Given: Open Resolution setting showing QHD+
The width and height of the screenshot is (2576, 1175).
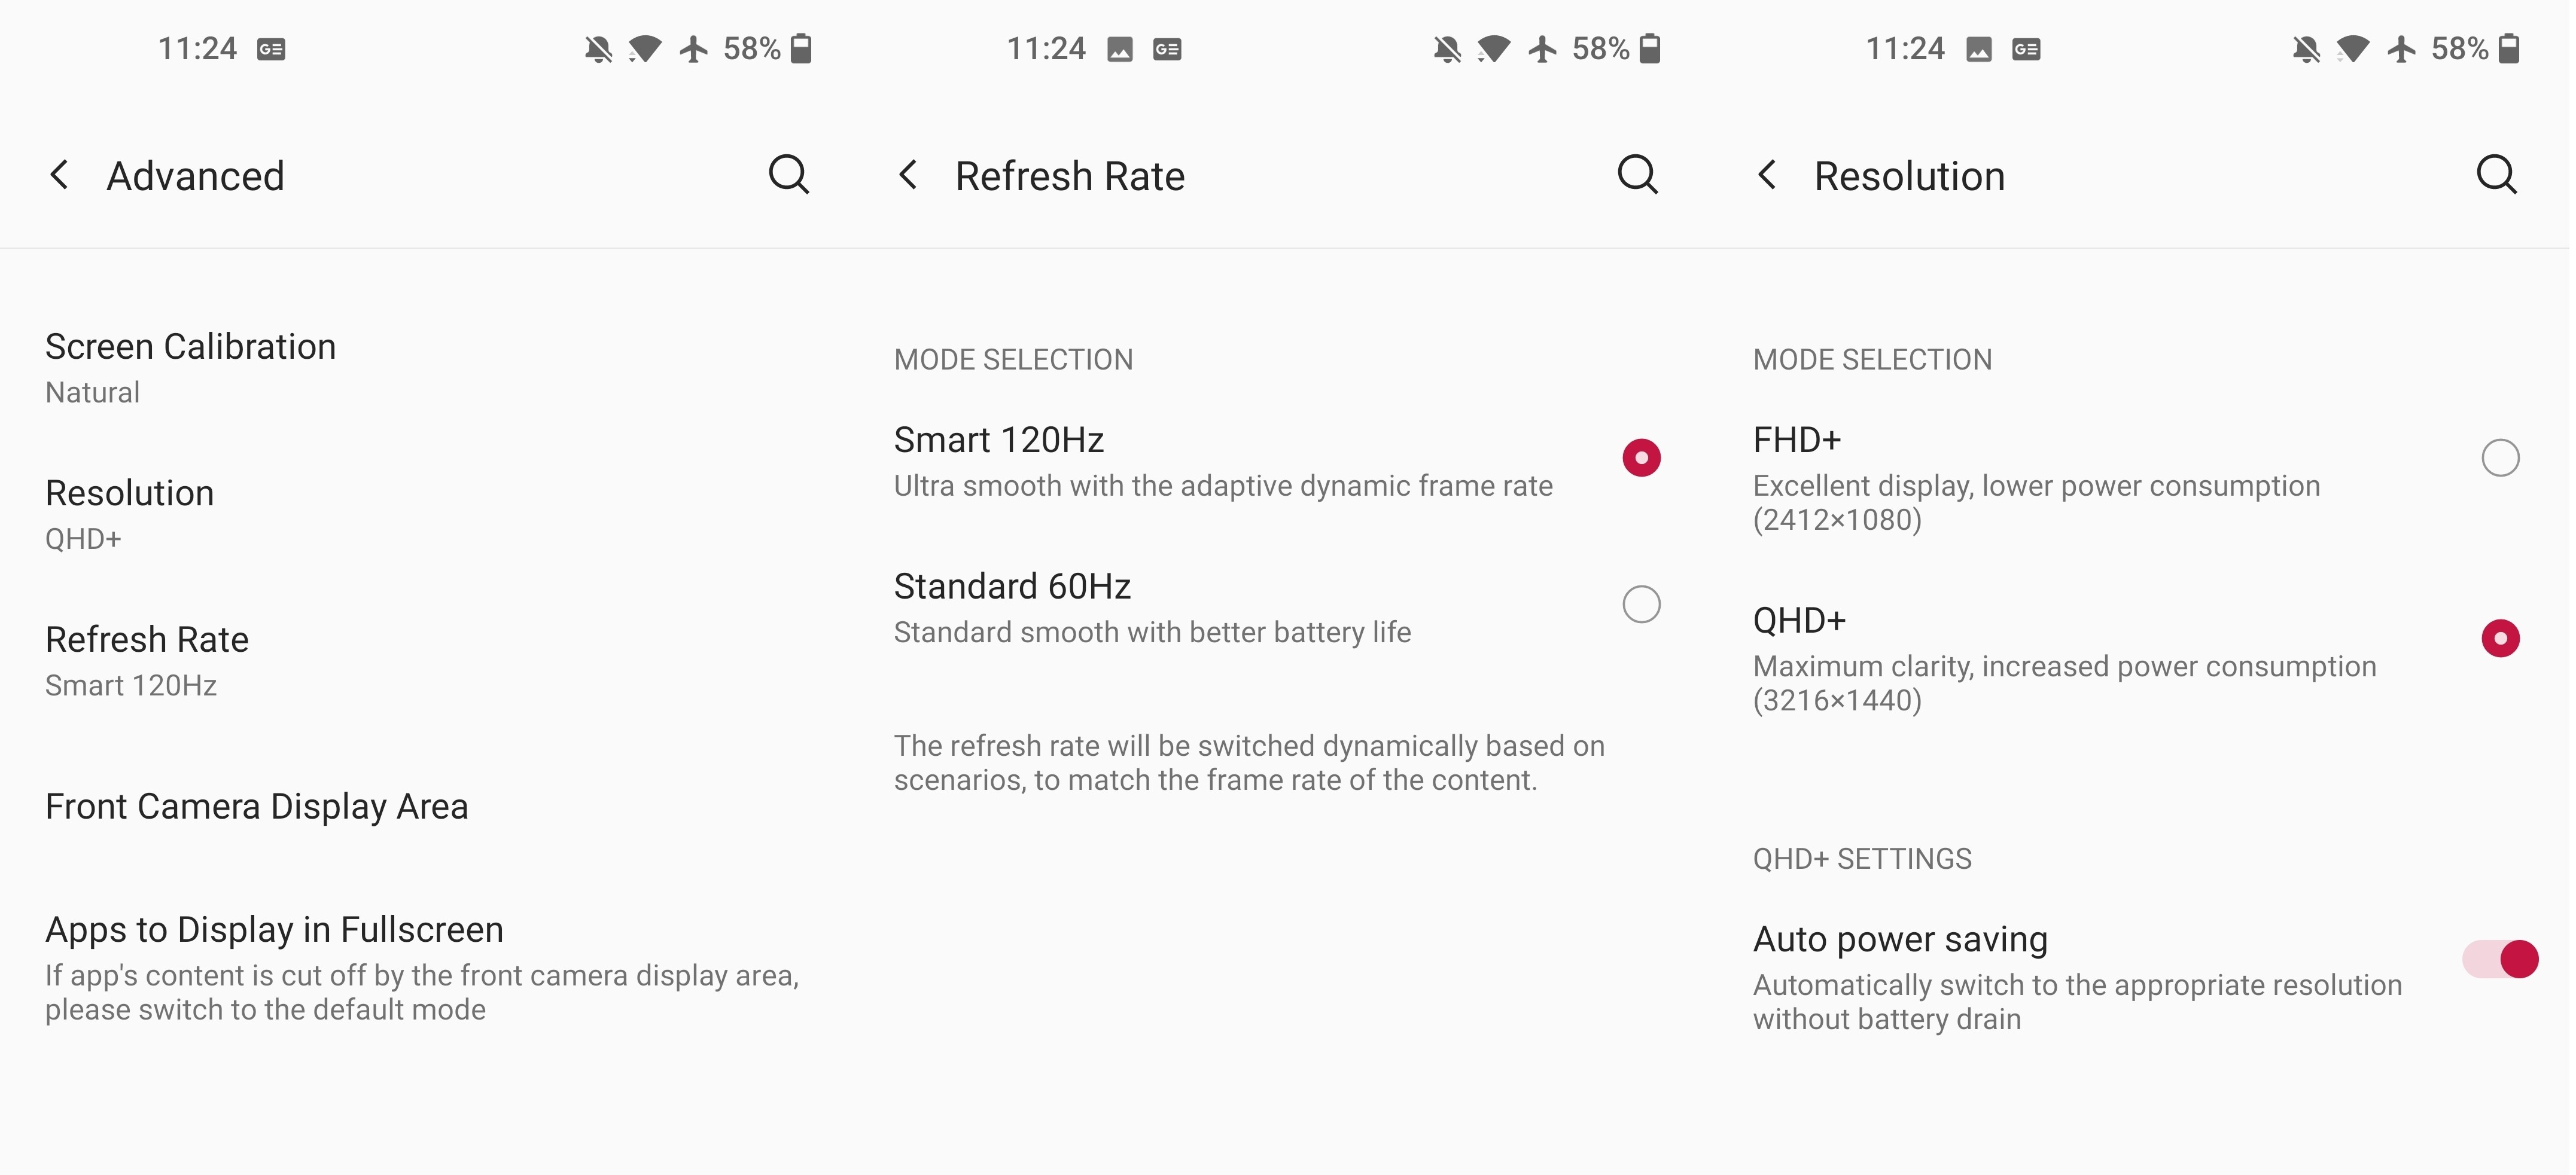Looking at the screenshot, I should [x=130, y=514].
